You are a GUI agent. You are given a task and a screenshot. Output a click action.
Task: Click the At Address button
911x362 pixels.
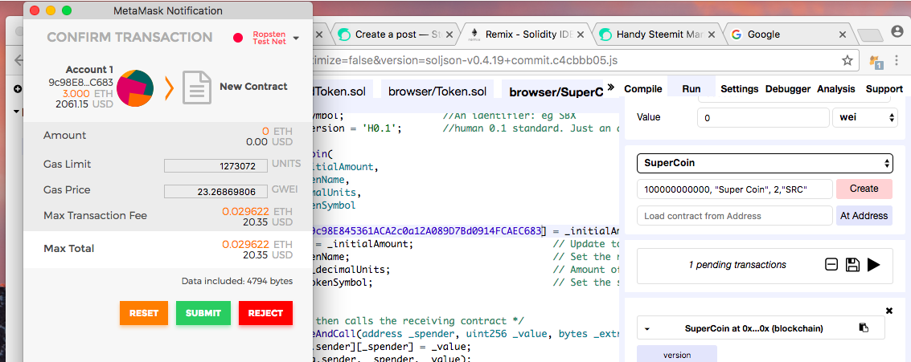pos(864,216)
